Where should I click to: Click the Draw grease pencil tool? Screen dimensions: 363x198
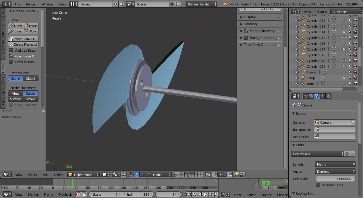(16, 26)
